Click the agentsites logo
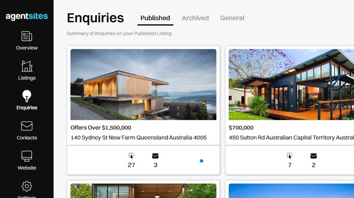This screenshot has width=354, height=198. pyautogui.click(x=27, y=16)
